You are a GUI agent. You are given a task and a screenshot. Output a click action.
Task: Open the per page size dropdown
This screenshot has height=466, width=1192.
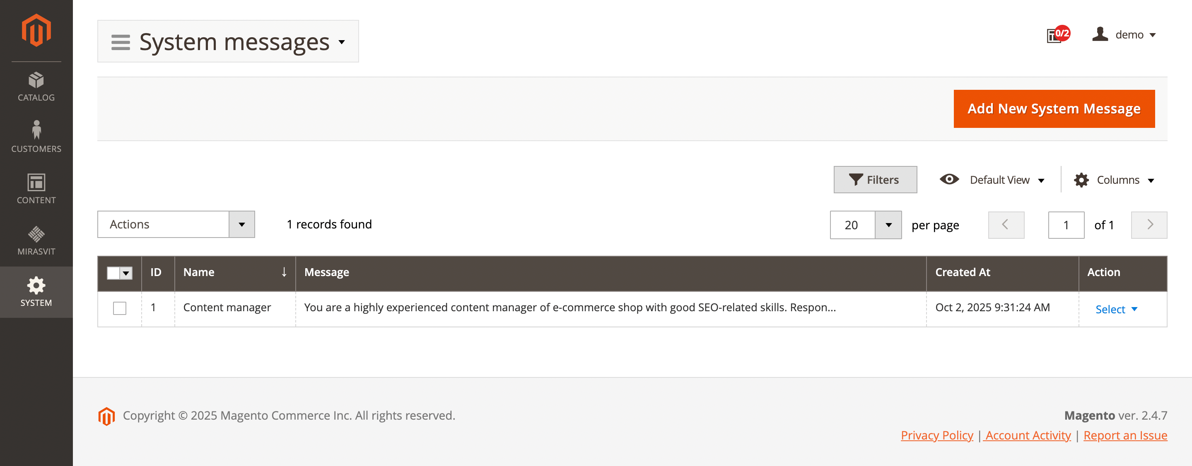(888, 225)
